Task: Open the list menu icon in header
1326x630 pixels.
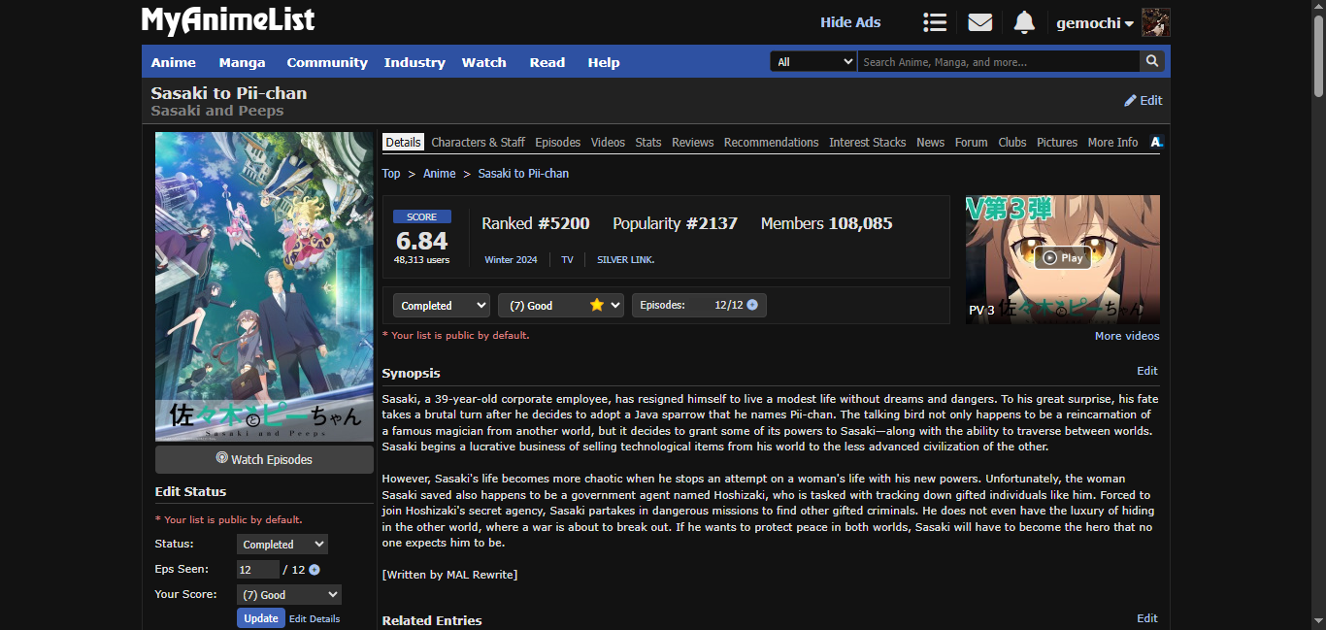Action: pos(935,22)
